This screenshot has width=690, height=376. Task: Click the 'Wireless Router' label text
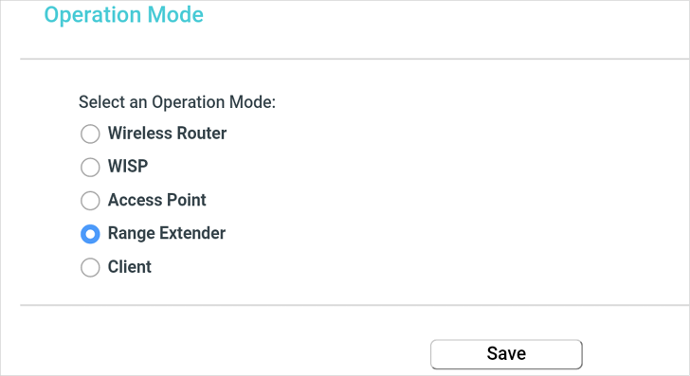167,134
